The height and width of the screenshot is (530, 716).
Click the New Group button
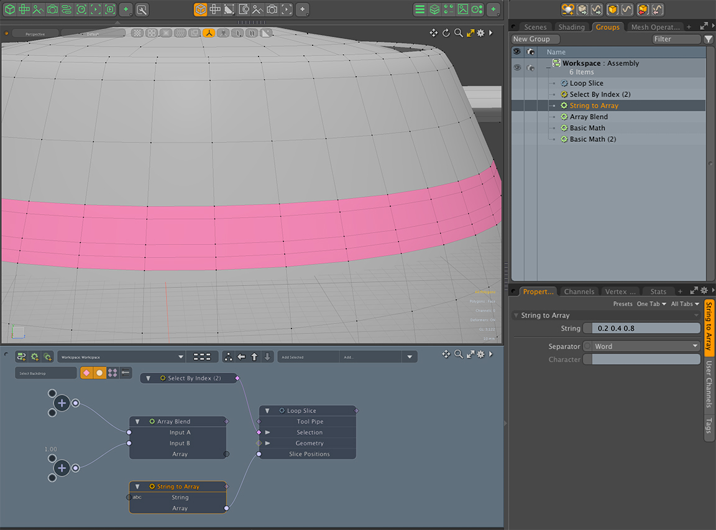click(x=531, y=39)
